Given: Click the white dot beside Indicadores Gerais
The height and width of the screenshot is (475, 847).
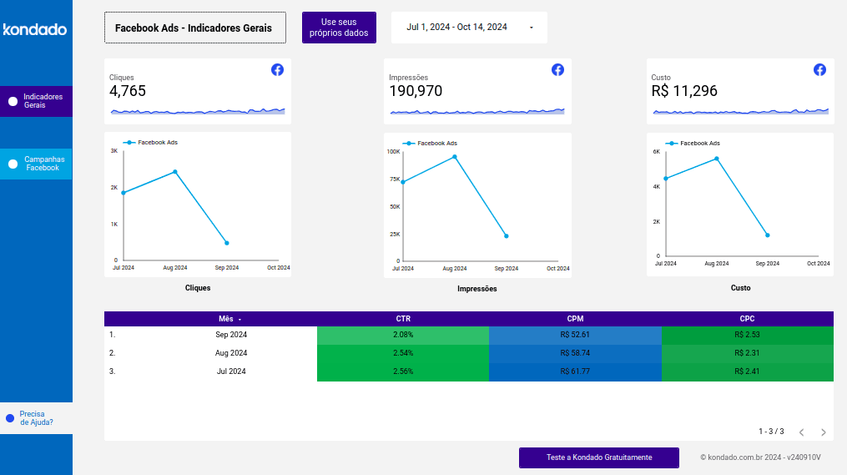Looking at the screenshot, I should (x=13, y=102).
